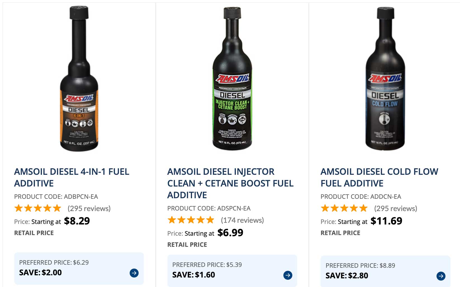Screen dimensions: 460x287
Task: Open the Diesel Injector Clean + Cetane Boost page
Action: pos(230,183)
